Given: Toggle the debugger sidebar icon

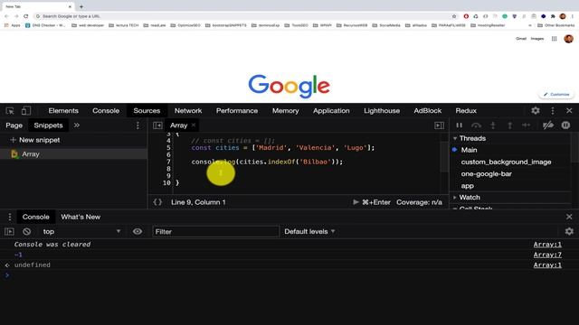Looking at the screenshot, I should pos(439,125).
